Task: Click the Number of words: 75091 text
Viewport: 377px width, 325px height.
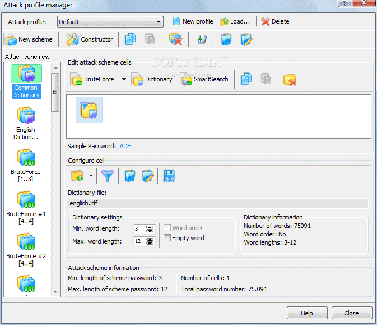Action: 277,226
